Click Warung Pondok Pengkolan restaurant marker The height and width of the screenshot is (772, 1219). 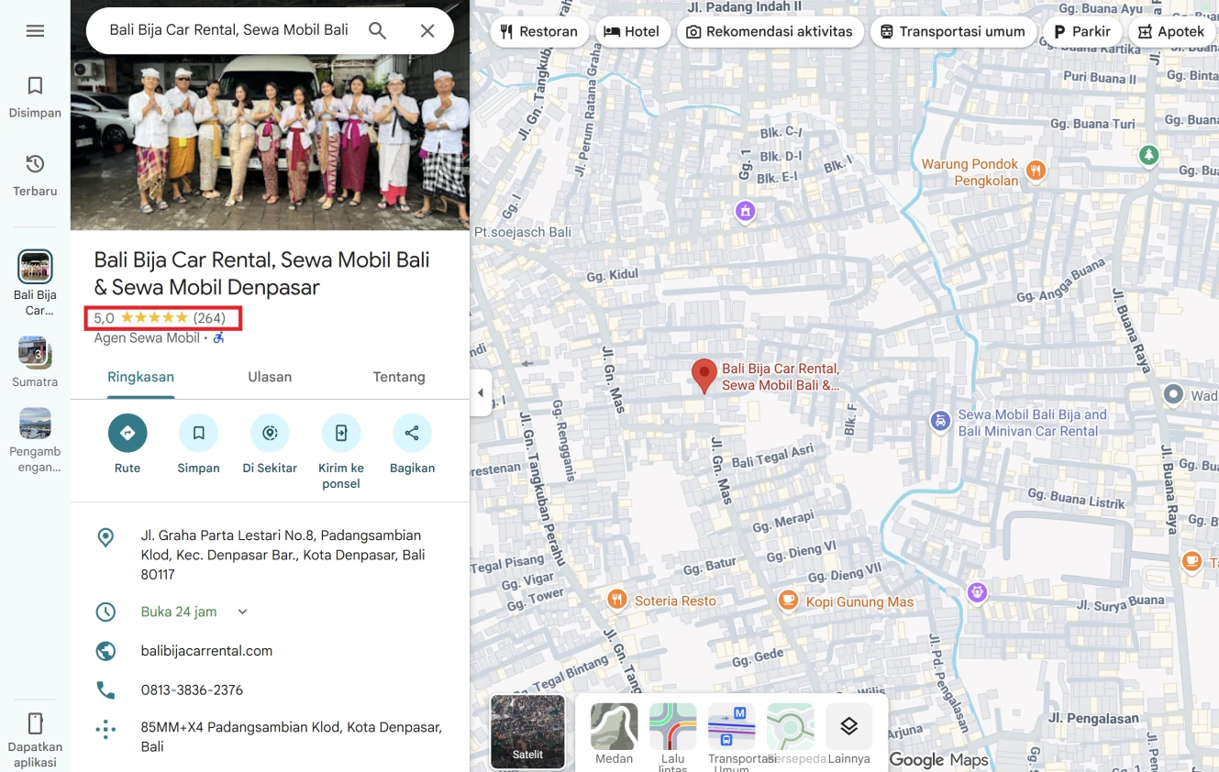click(1036, 170)
